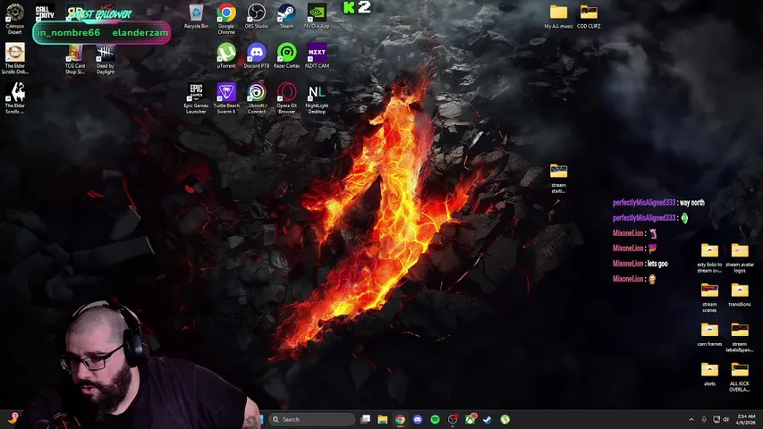This screenshot has height=429, width=763.
Task: Open the Xbox app in the taskbar
Action: 471,419
